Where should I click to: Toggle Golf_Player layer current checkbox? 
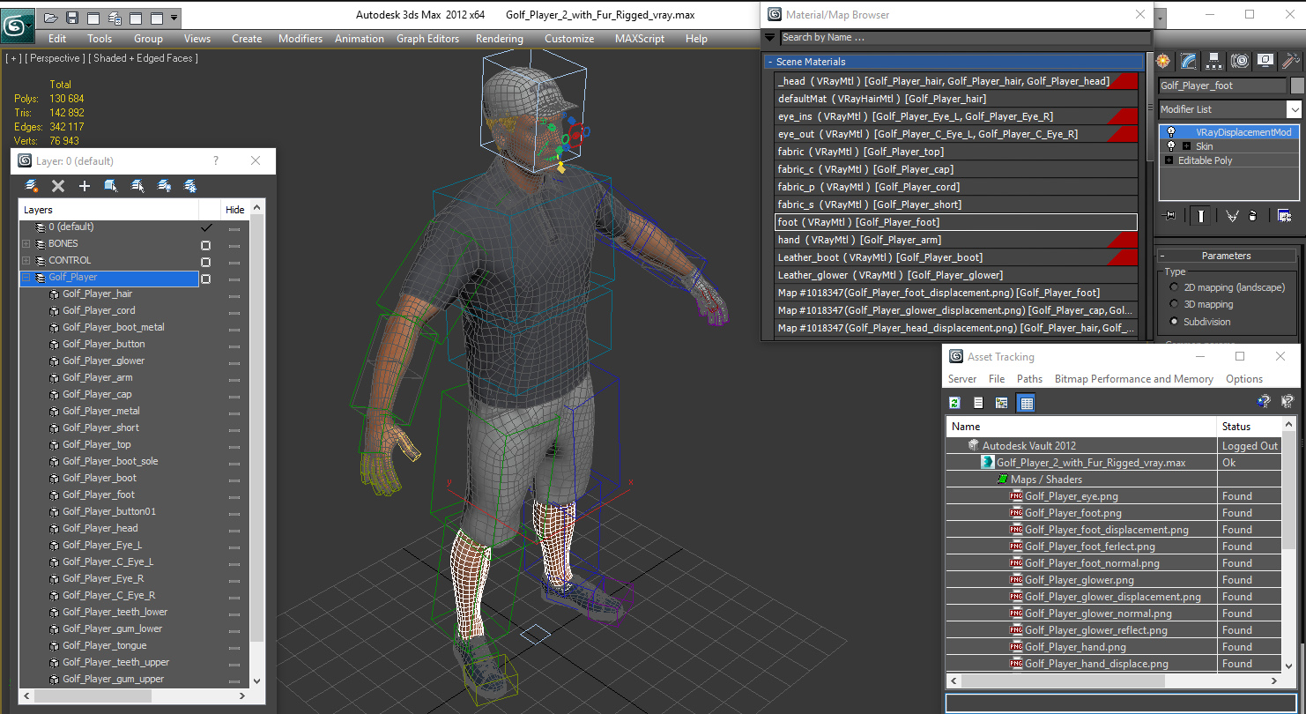point(205,278)
